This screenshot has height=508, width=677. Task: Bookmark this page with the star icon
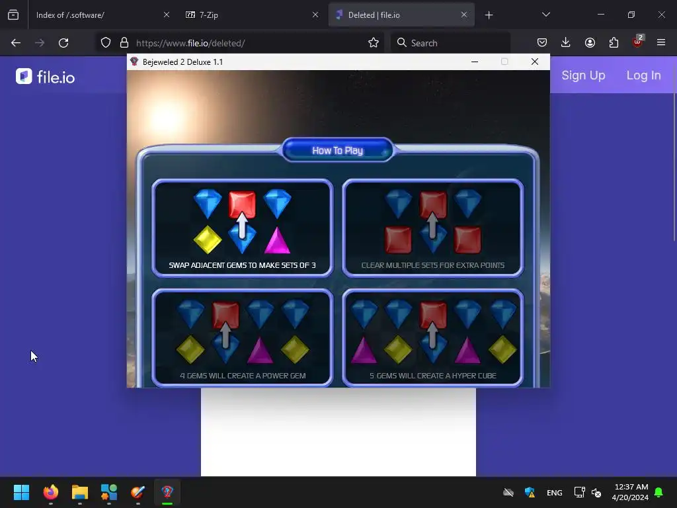click(x=374, y=43)
